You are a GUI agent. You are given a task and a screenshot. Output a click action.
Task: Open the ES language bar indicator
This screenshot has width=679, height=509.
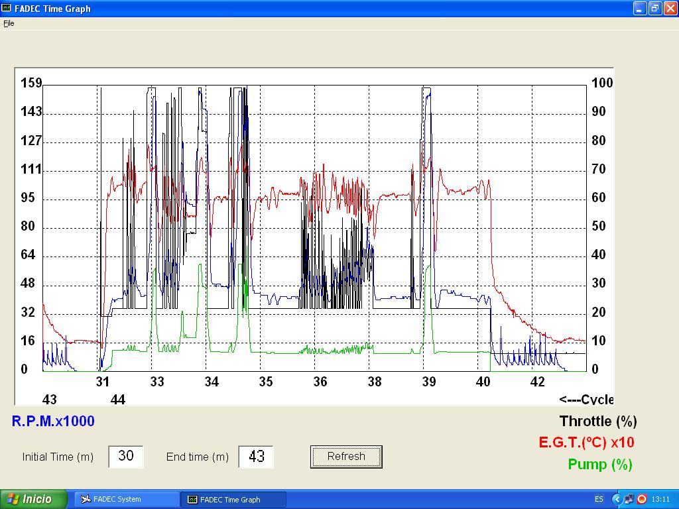(x=599, y=499)
